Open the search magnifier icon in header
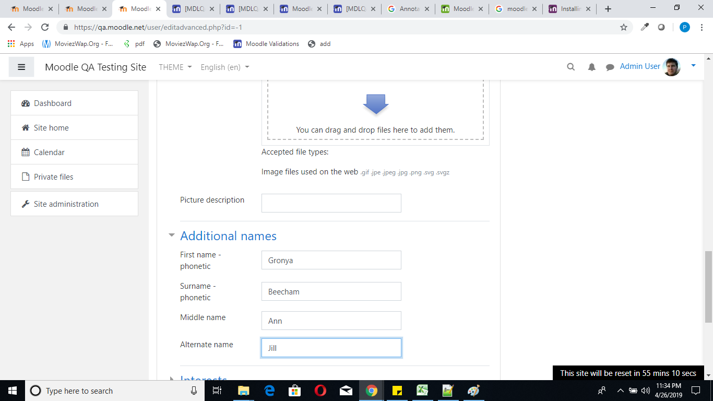The height and width of the screenshot is (401, 713). click(x=571, y=67)
